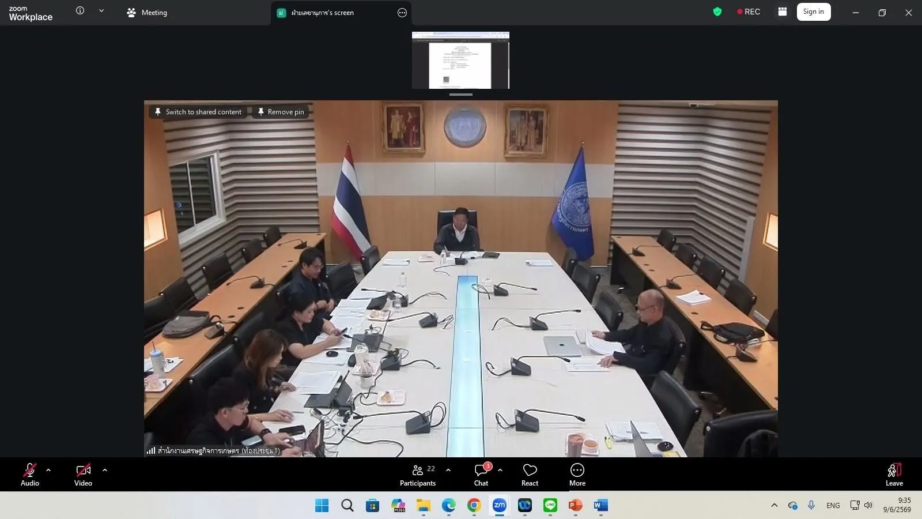Open LINE from the Windows taskbar
The height and width of the screenshot is (519, 922).
tap(550, 505)
